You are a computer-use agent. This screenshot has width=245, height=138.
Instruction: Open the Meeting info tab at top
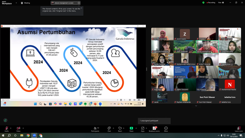pyautogui.click(x=25, y=3)
